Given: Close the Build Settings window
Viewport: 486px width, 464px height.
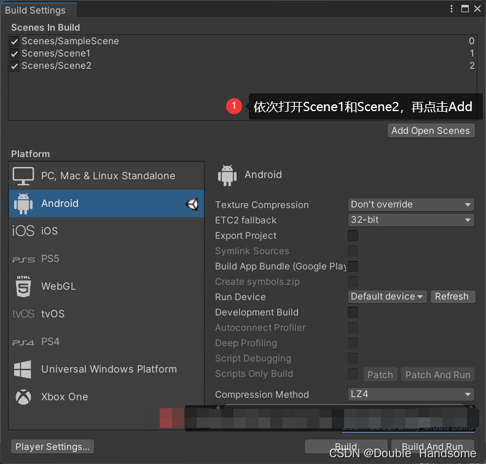Looking at the screenshot, I should pyautogui.click(x=477, y=9).
